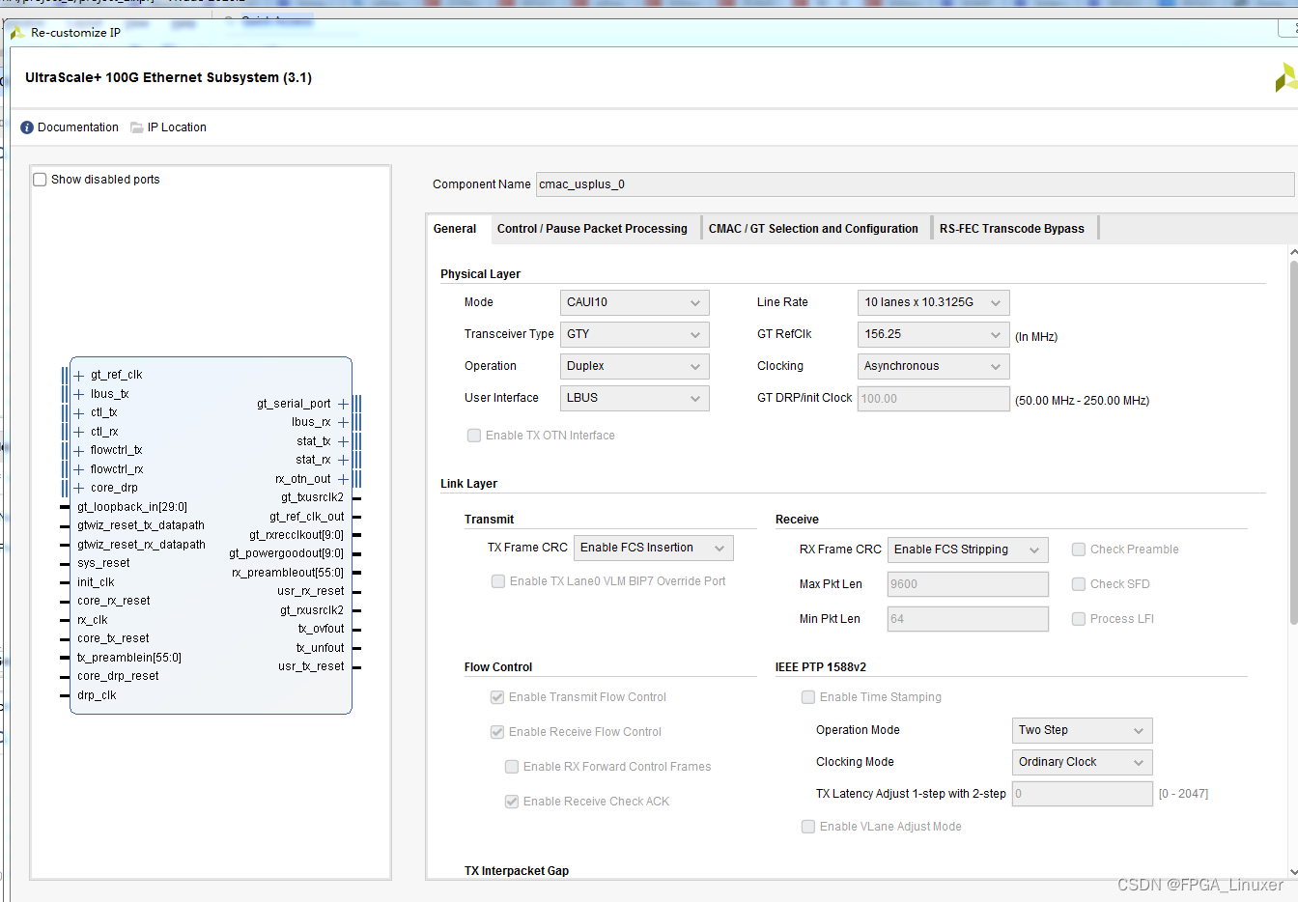Click the tx_preamblein[55:0] port label

pyautogui.click(x=129, y=658)
